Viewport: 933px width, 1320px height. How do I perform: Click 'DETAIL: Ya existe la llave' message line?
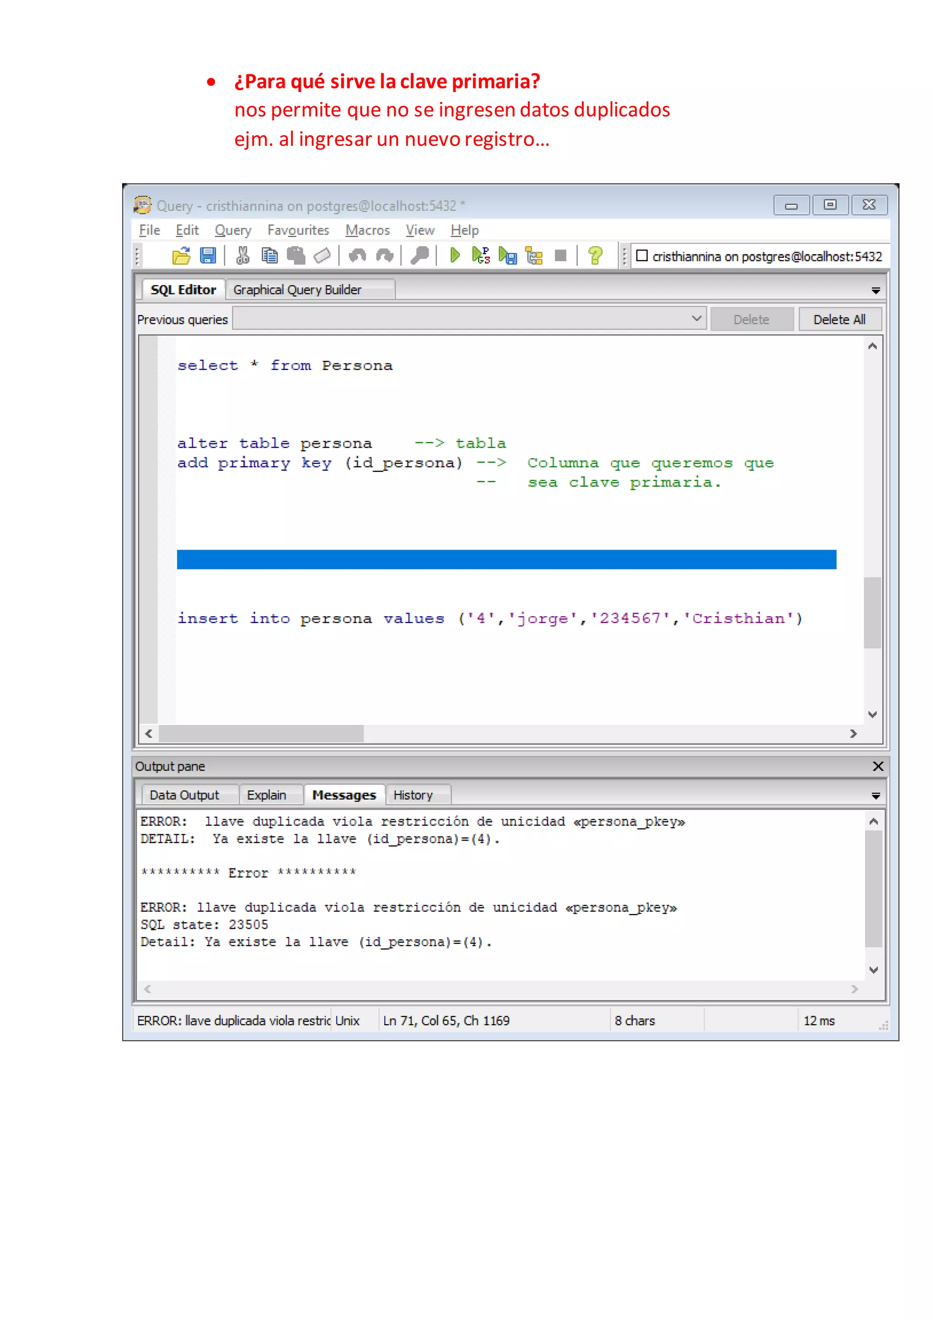pos(321,840)
